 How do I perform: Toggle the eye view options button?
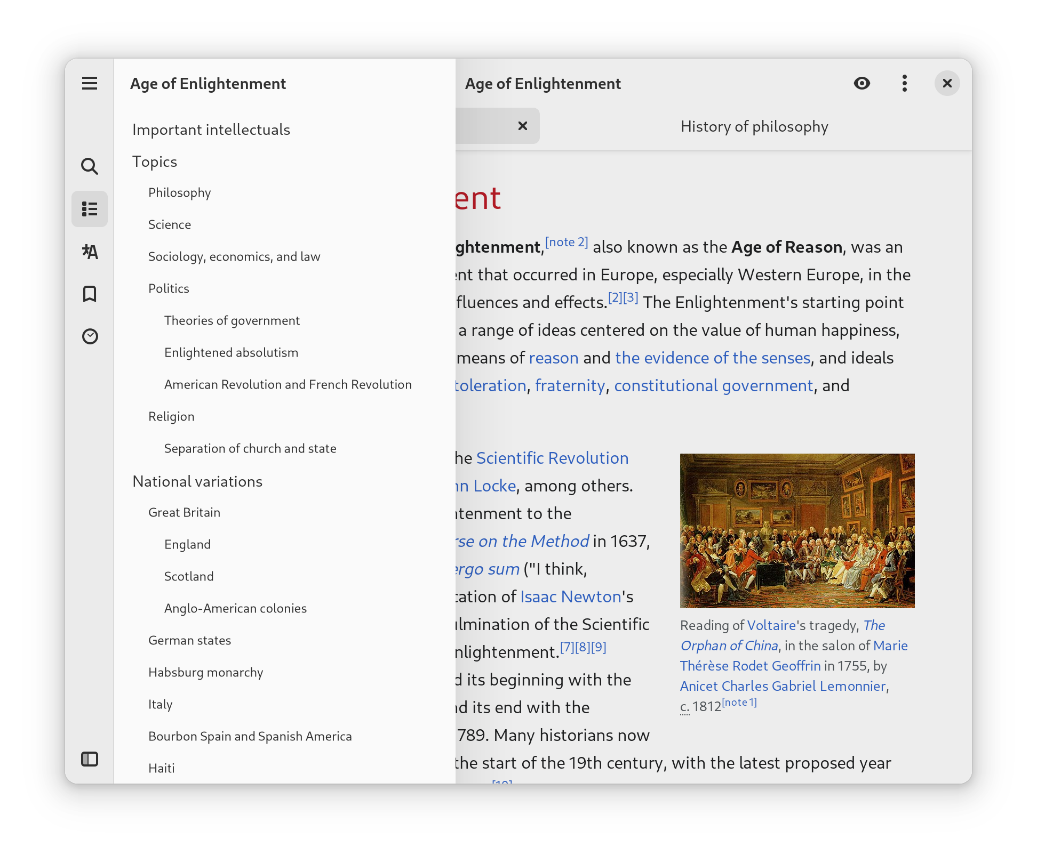[862, 83]
